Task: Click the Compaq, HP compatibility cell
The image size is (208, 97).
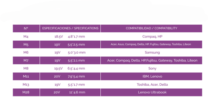Action: 152,36
